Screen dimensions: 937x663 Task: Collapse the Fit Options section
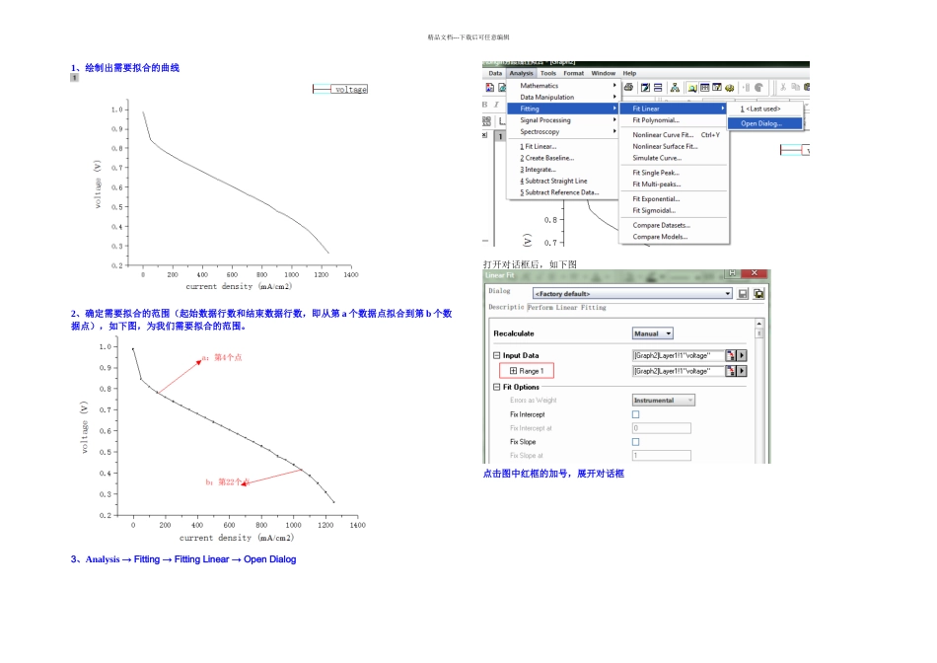point(496,387)
